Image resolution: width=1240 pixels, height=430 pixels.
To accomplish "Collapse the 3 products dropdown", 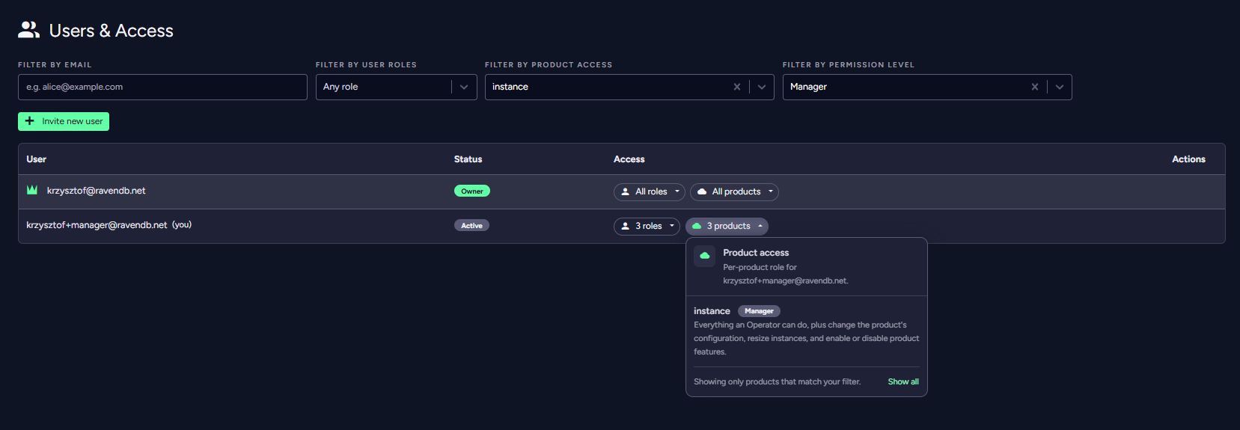I will (760, 227).
